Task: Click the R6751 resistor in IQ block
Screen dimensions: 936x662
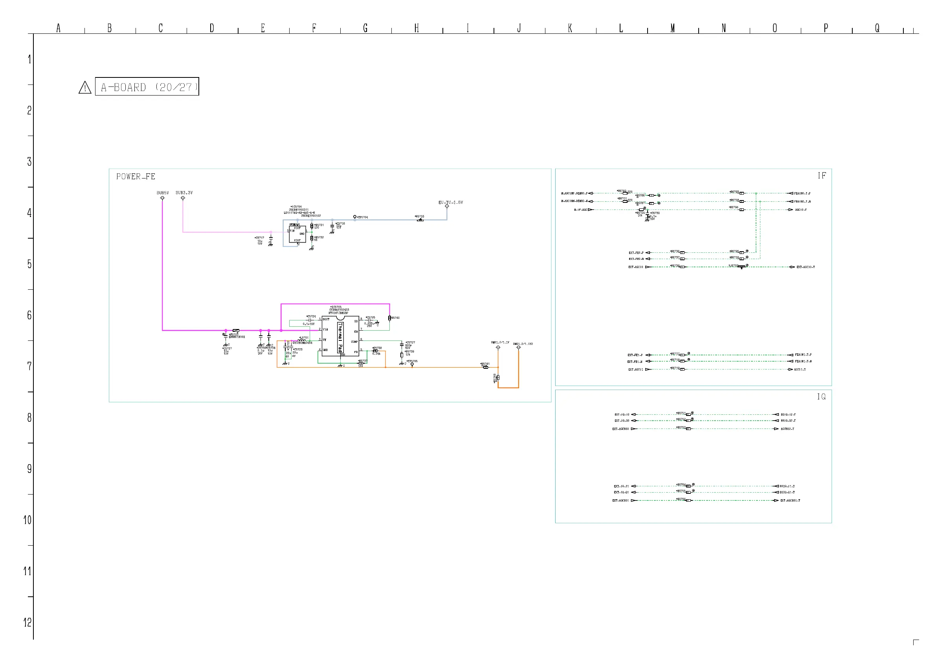Action: coord(688,414)
